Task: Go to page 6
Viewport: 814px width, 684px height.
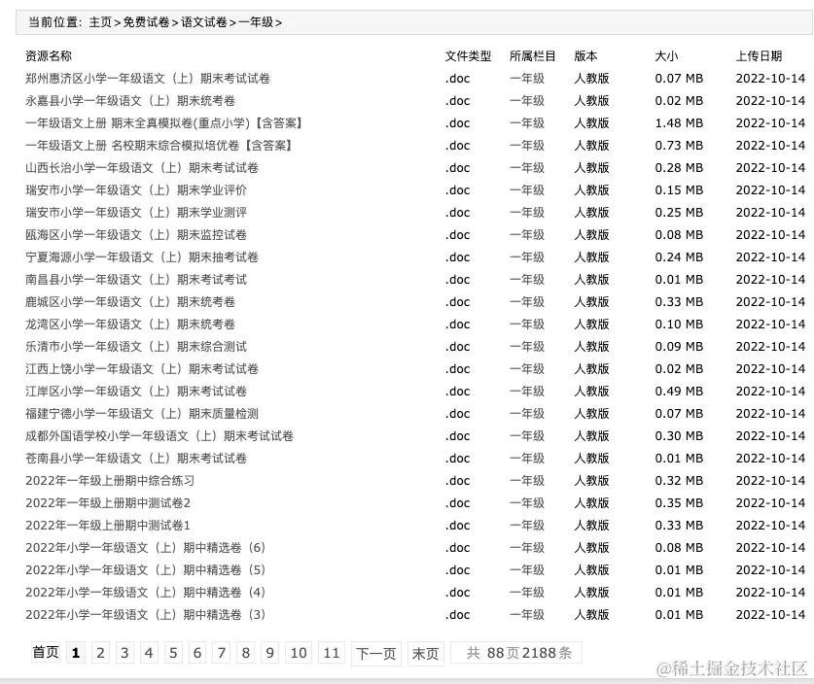Action: coord(197,652)
